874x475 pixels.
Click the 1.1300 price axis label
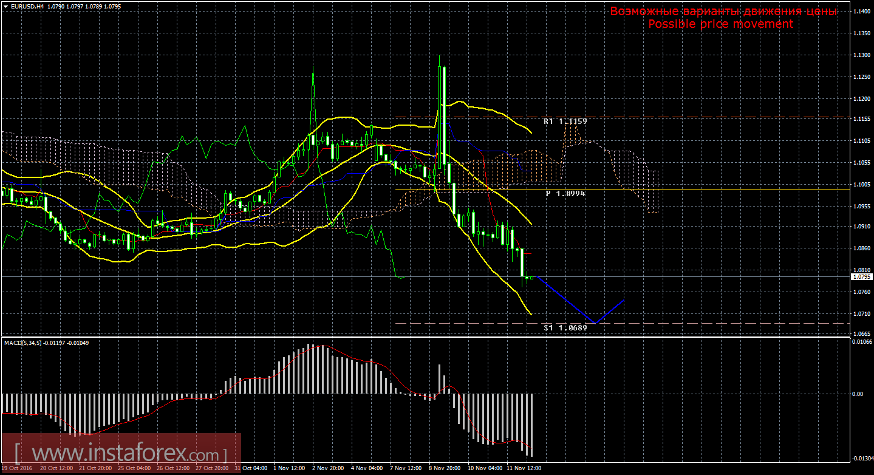(x=861, y=55)
